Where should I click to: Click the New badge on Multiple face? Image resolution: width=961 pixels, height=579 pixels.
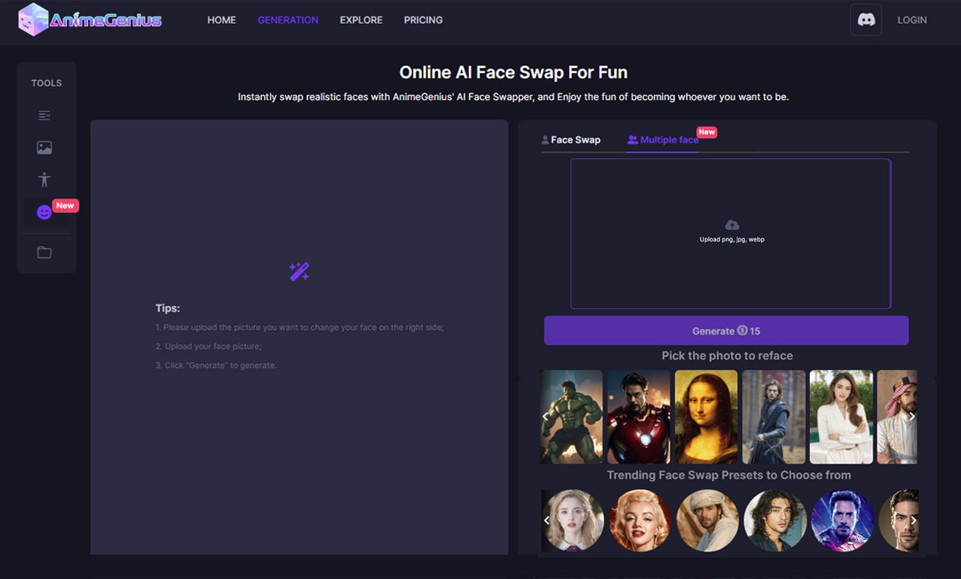pos(707,132)
